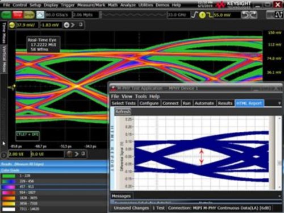
Task: Open Help menu in M-PHY Test Application
Action: [x=154, y=97]
